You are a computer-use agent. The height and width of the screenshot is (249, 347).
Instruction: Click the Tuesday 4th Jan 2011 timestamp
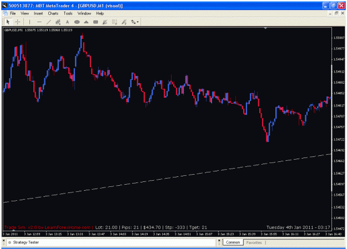click(298, 227)
